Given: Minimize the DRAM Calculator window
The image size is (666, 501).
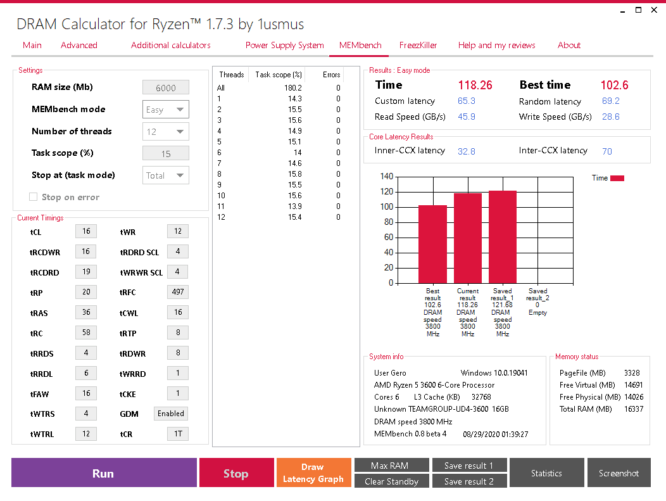Looking at the screenshot, I should 623,11.
